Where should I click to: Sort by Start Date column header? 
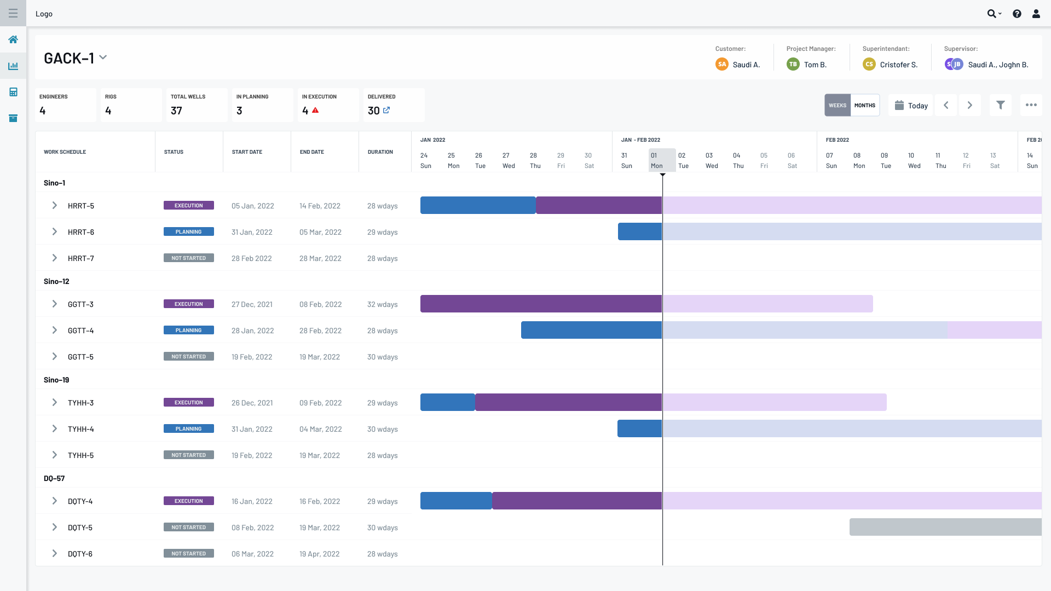pos(247,152)
